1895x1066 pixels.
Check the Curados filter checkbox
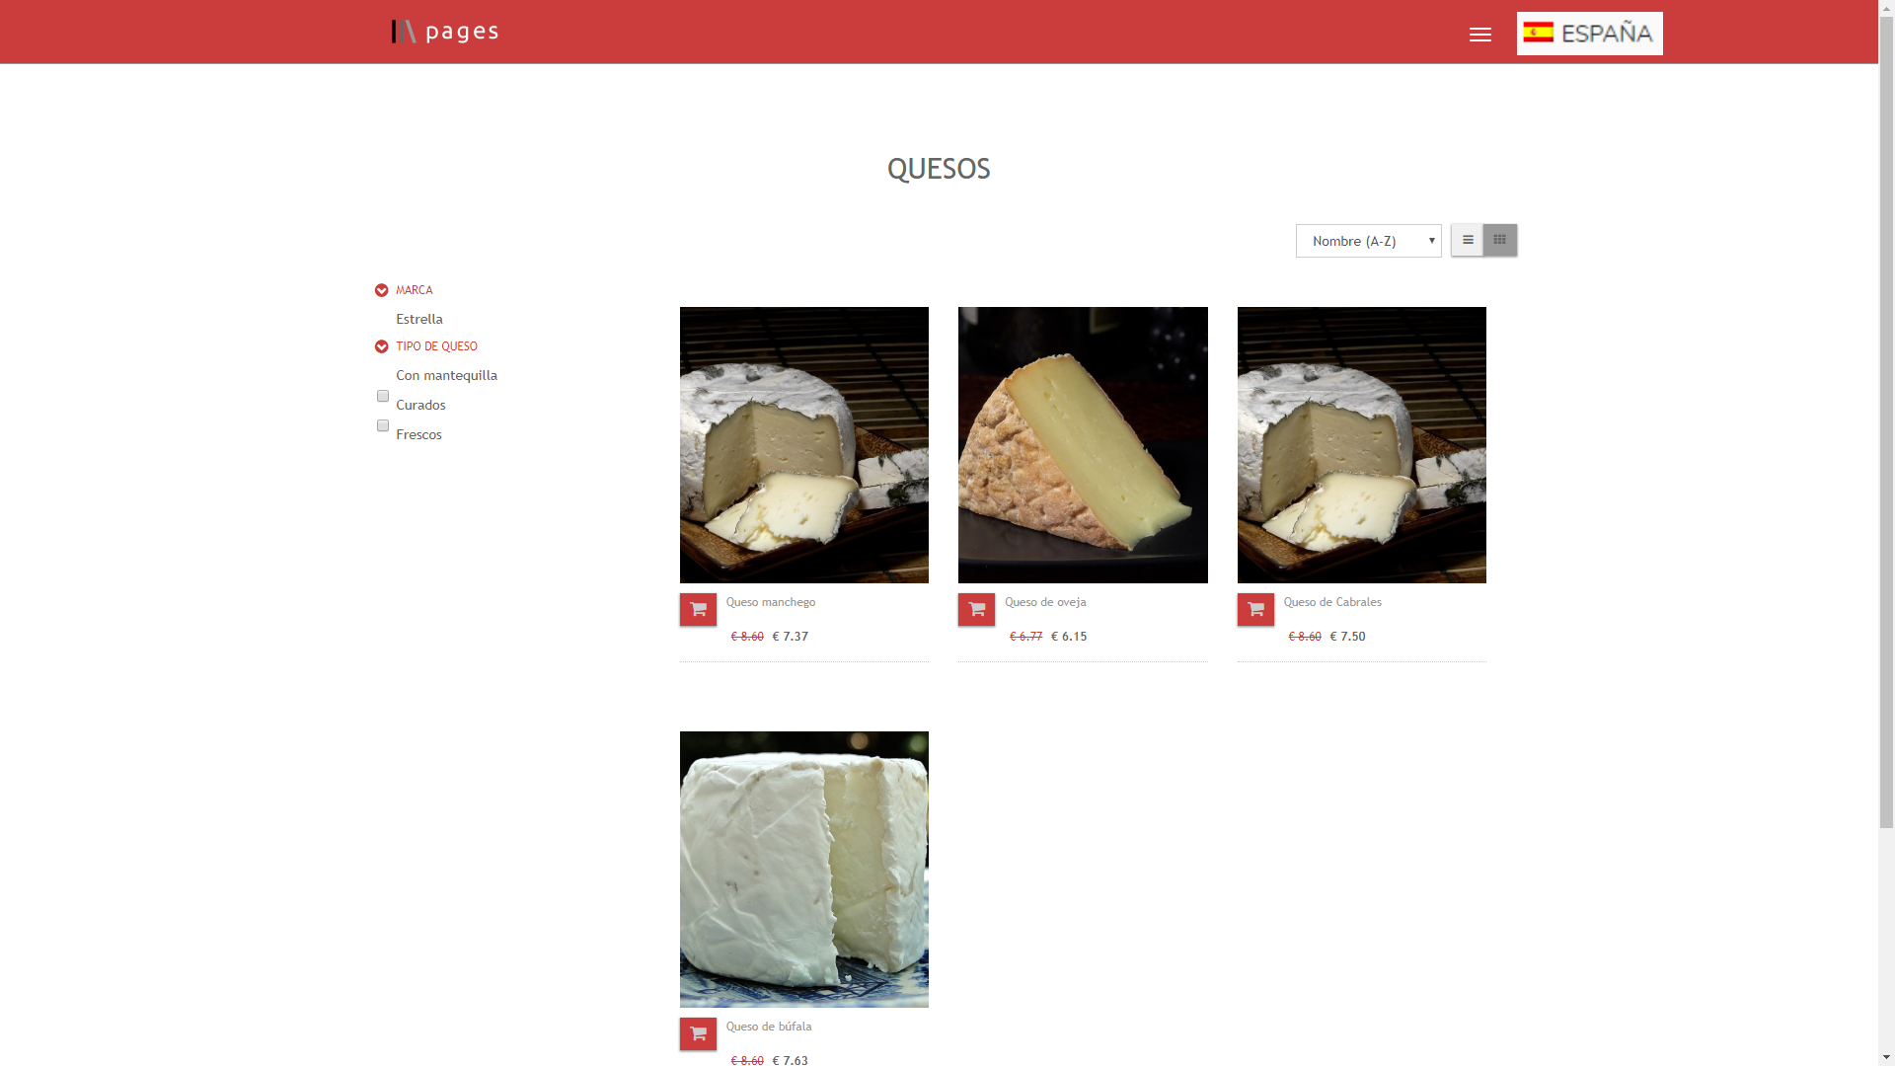(x=383, y=396)
